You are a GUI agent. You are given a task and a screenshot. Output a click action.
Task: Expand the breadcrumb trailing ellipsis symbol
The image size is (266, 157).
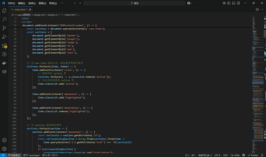79,15
